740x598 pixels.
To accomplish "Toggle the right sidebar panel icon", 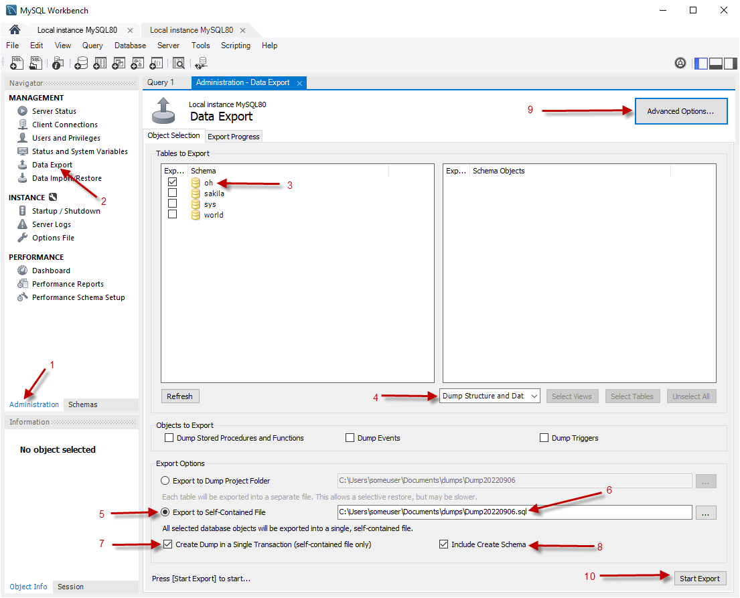I will click(729, 63).
